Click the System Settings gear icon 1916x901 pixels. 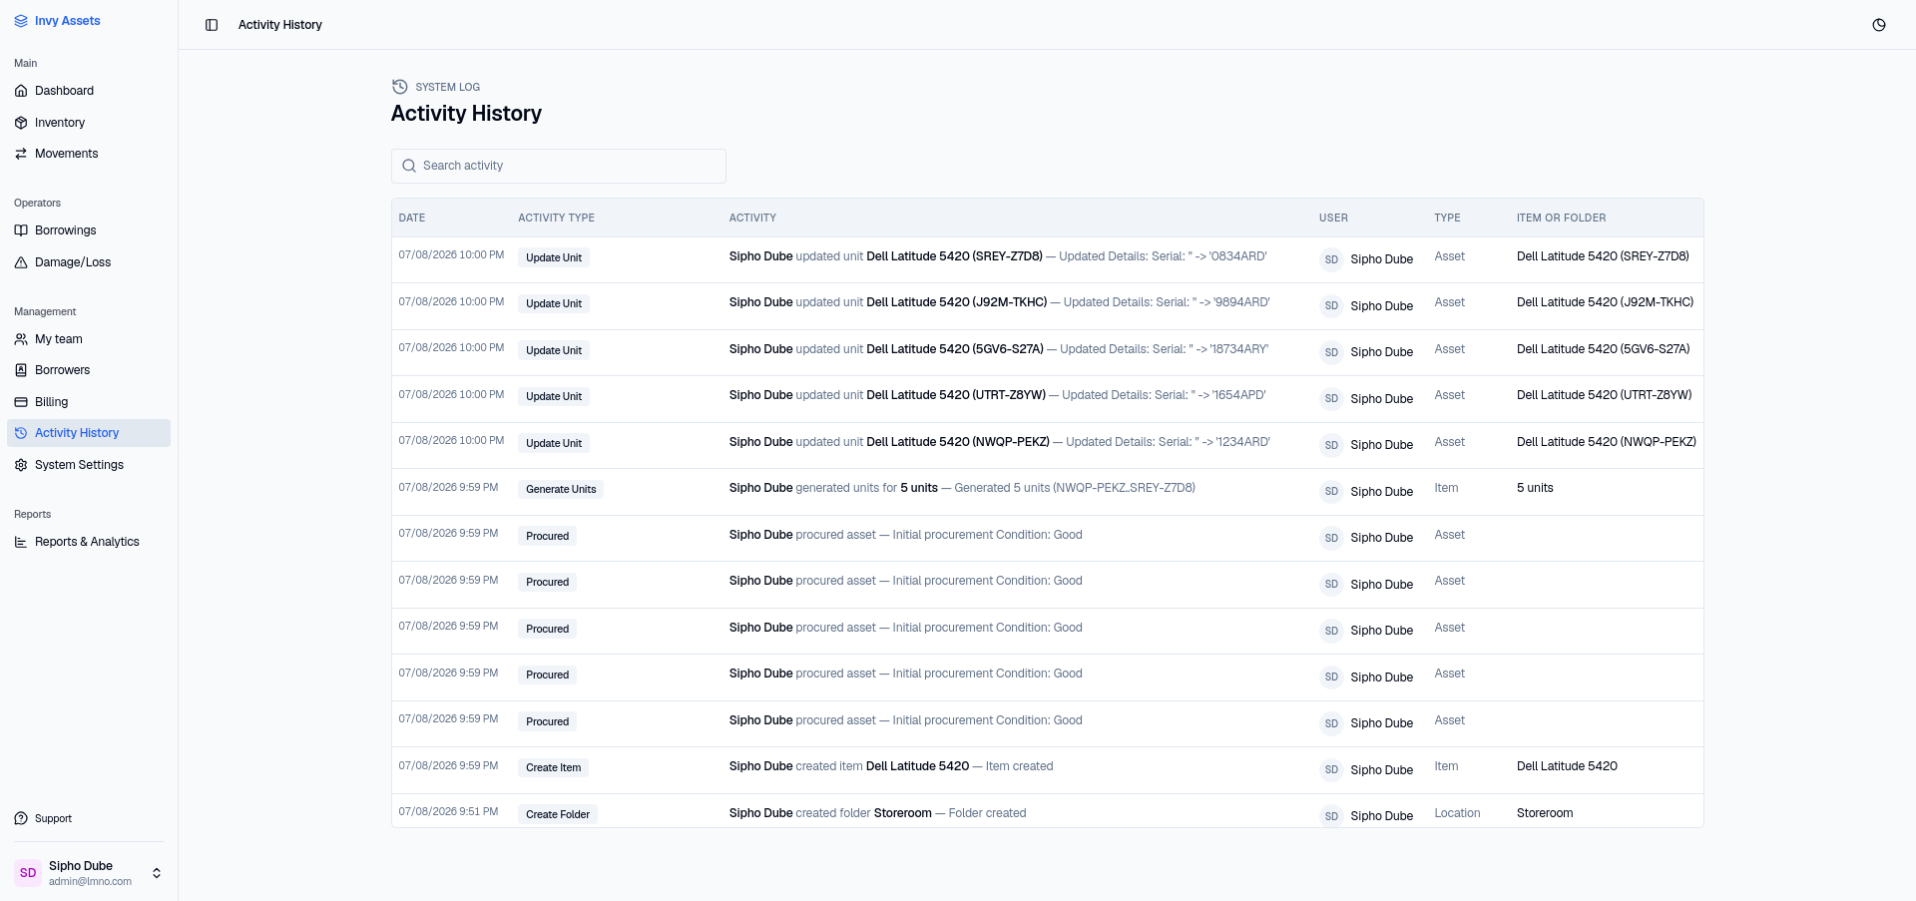click(21, 465)
